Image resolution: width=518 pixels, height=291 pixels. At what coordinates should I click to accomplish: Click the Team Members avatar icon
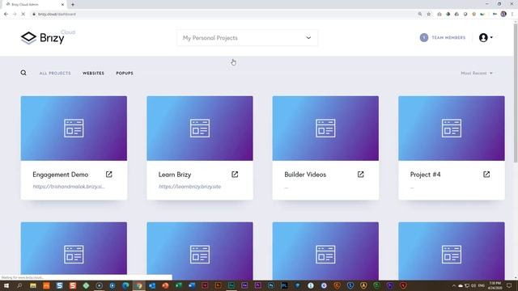pyautogui.click(x=424, y=38)
